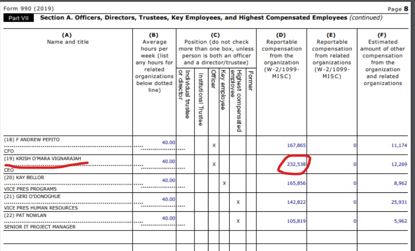Click the Officer checkbox for Krish O'Mara Vignarajah
Screen dimensions: 415x251
pos(214,164)
